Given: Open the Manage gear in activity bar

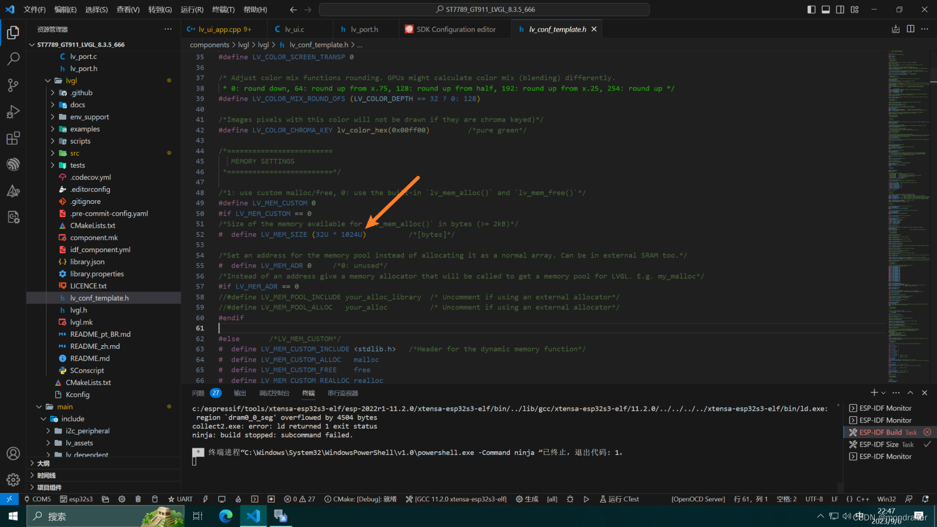Looking at the screenshot, I should click(13, 480).
